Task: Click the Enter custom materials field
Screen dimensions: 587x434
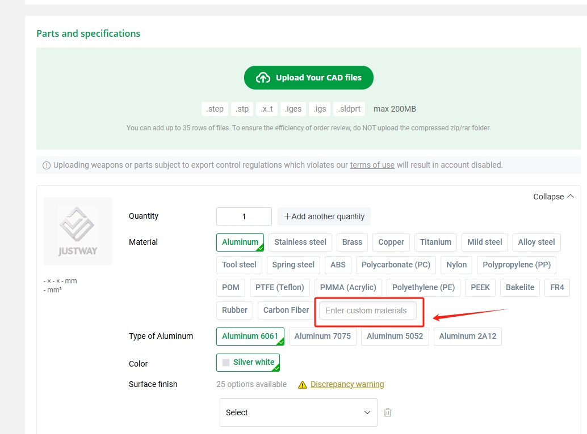Action: pyautogui.click(x=367, y=310)
